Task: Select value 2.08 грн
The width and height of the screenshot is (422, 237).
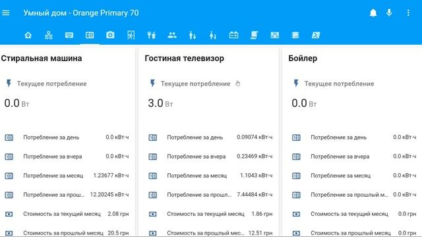Action: [118, 214]
